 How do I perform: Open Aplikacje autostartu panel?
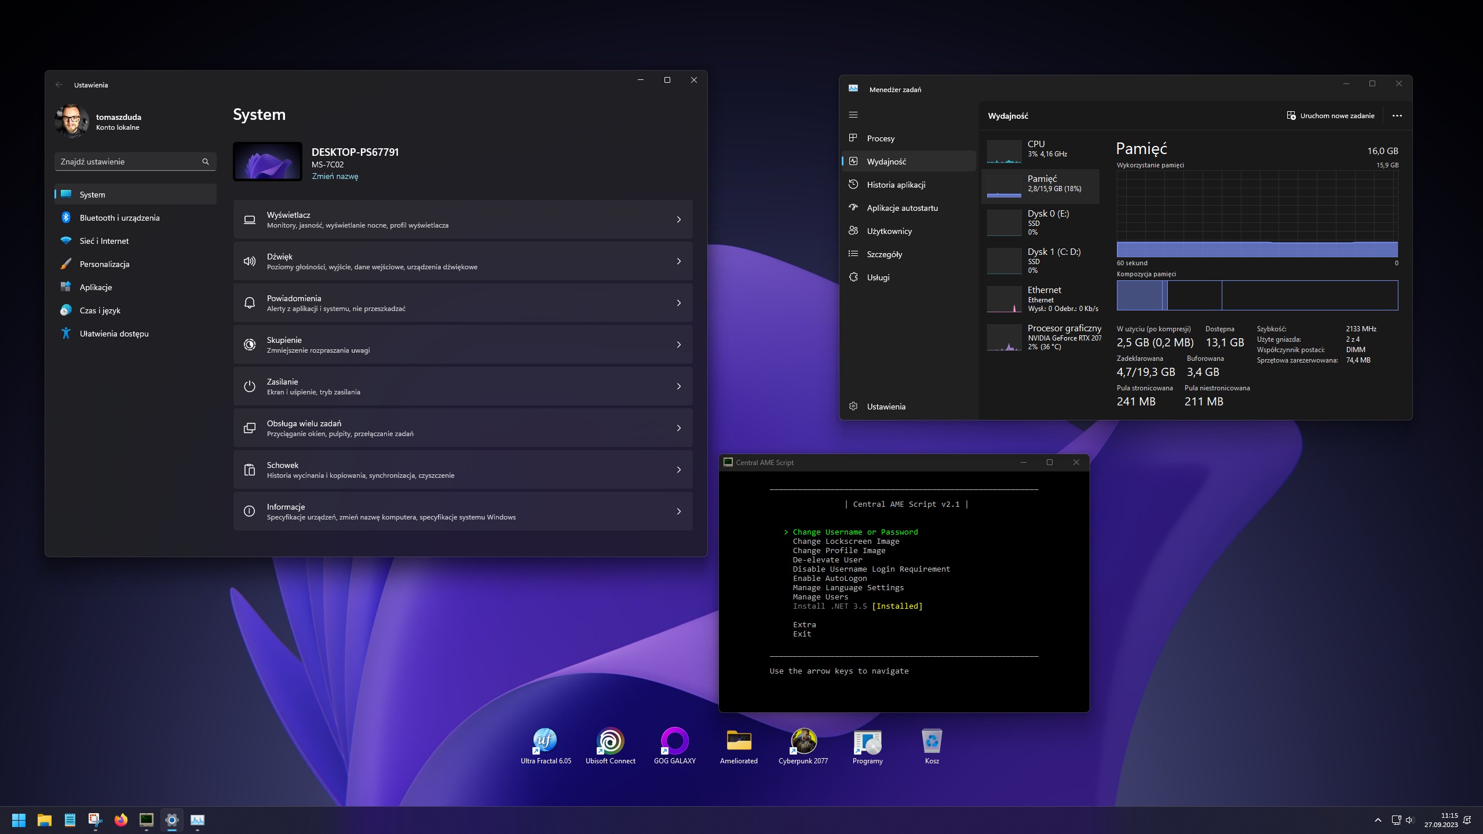pos(901,207)
